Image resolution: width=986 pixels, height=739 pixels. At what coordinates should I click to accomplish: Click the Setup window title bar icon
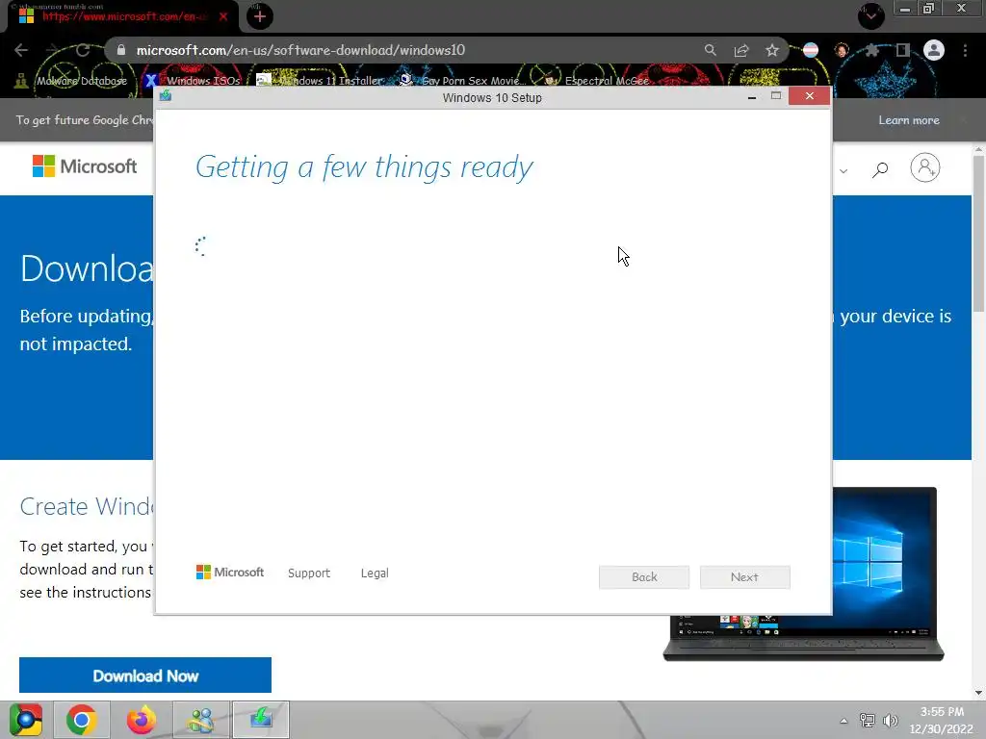166,95
